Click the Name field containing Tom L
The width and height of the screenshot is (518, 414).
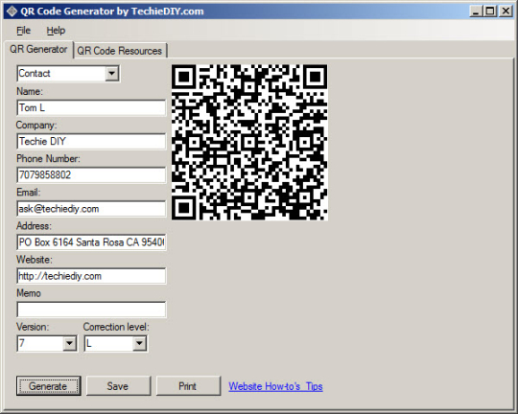pyautogui.click(x=91, y=107)
